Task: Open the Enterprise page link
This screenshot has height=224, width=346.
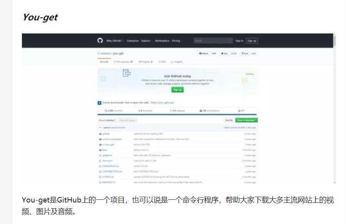Action: point(133,41)
